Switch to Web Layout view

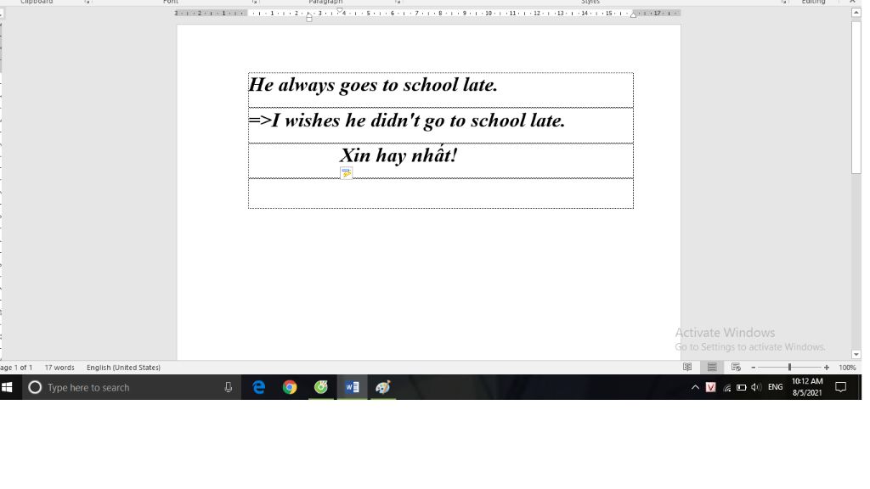point(736,367)
